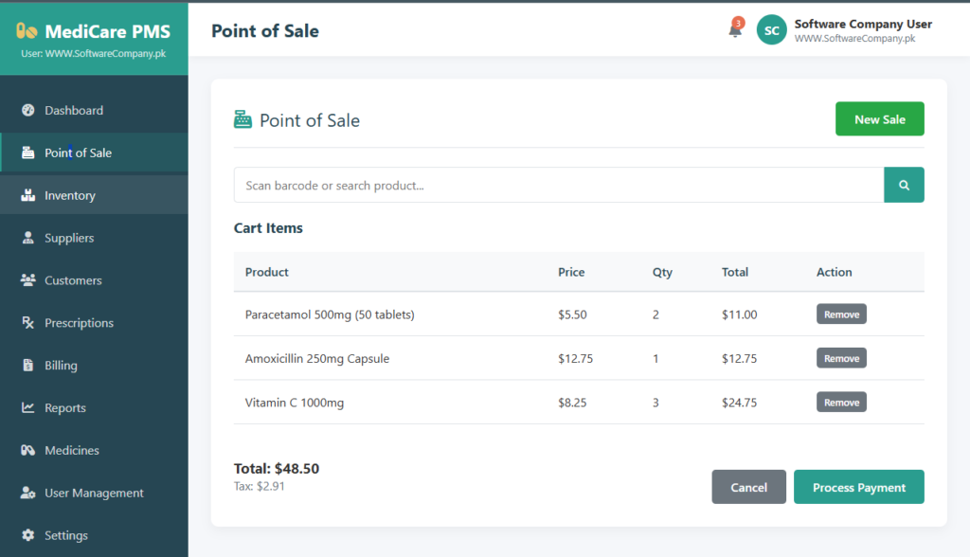
Task: Focus the barcode or product search field
Action: click(558, 185)
